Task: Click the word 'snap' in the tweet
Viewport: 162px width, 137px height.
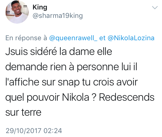Action: pos(69,83)
